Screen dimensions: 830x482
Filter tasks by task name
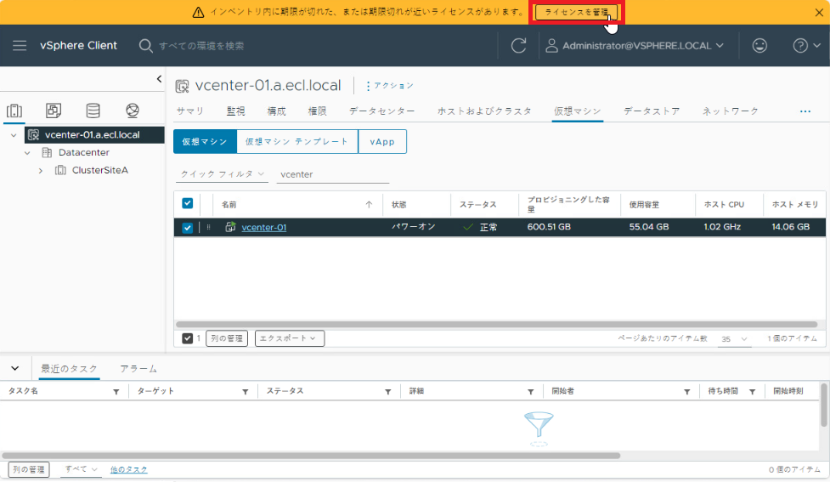click(x=116, y=392)
